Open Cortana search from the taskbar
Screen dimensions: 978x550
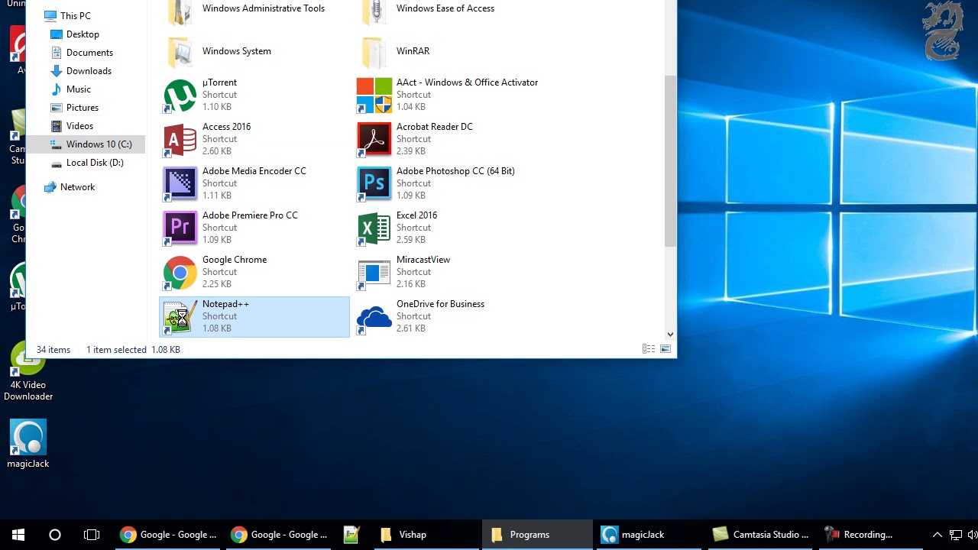click(55, 535)
